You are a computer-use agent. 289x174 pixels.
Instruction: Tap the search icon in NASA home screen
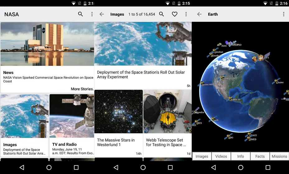80,14
